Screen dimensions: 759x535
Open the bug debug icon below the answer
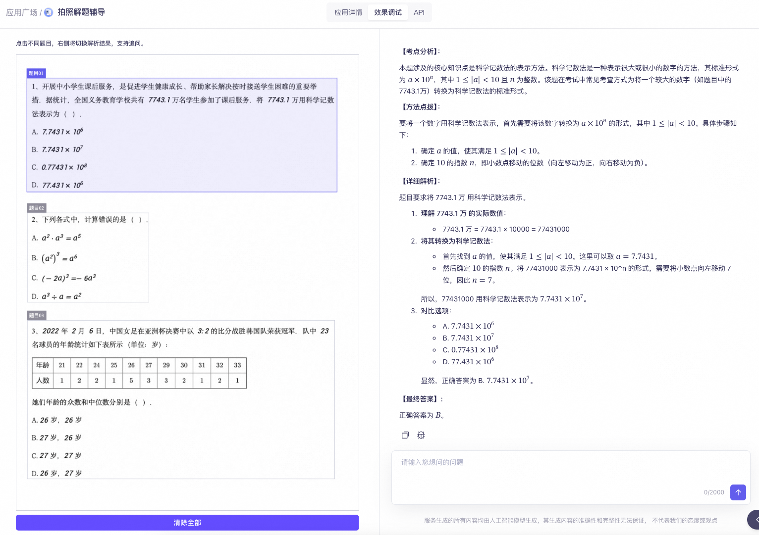(421, 435)
